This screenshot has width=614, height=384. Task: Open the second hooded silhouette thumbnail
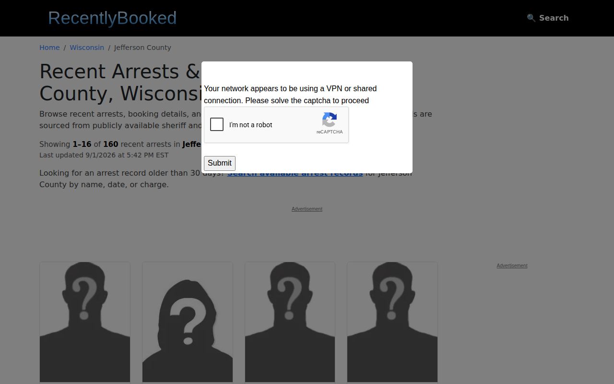(x=188, y=322)
